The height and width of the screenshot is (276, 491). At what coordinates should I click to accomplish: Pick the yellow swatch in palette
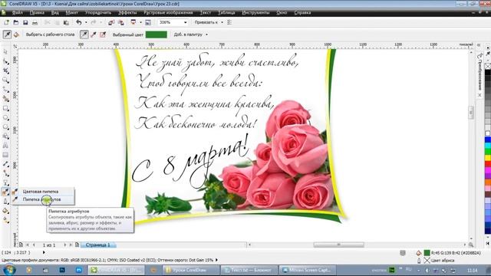click(488, 158)
